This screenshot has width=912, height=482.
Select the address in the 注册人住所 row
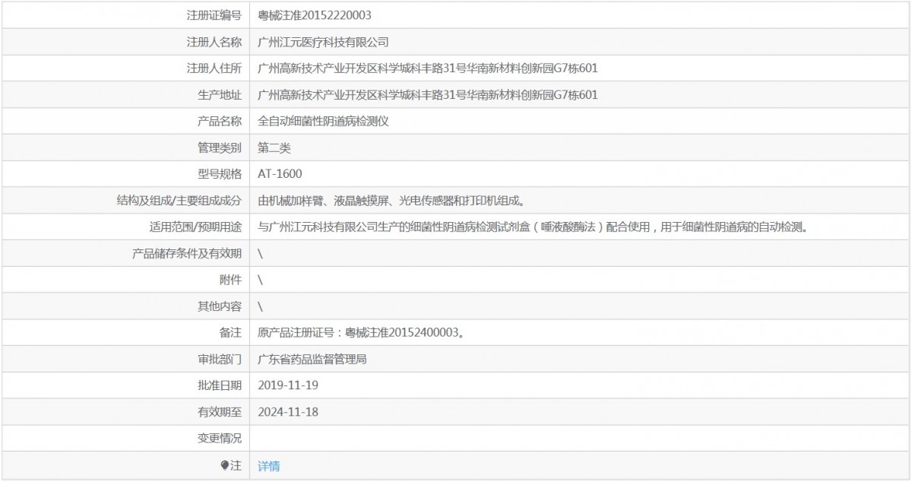click(428, 68)
